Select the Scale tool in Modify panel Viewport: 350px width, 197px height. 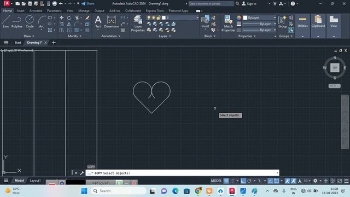(x=69, y=30)
